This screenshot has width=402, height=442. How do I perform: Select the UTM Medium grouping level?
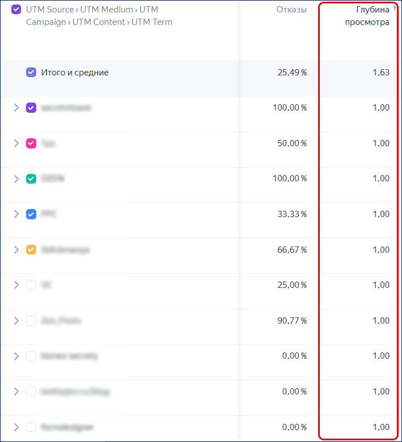[106, 10]
